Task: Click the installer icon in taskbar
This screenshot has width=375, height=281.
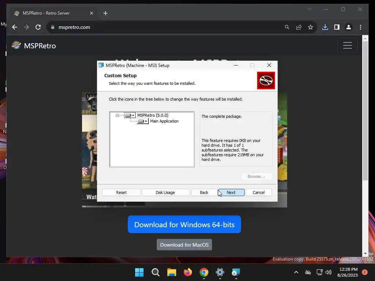Action: click(x=236, y=272)
